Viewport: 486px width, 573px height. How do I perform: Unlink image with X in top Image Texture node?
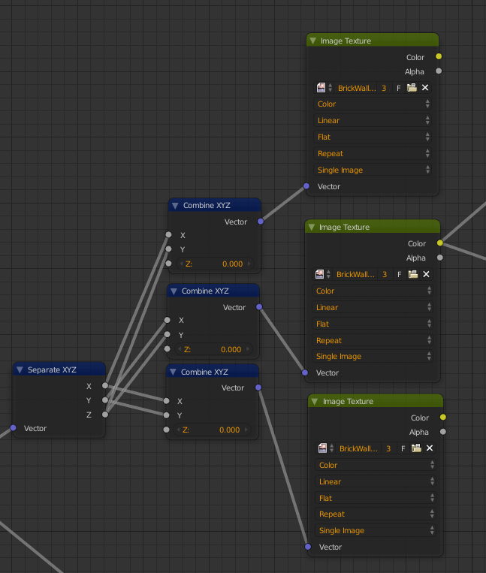pos(425,88)
